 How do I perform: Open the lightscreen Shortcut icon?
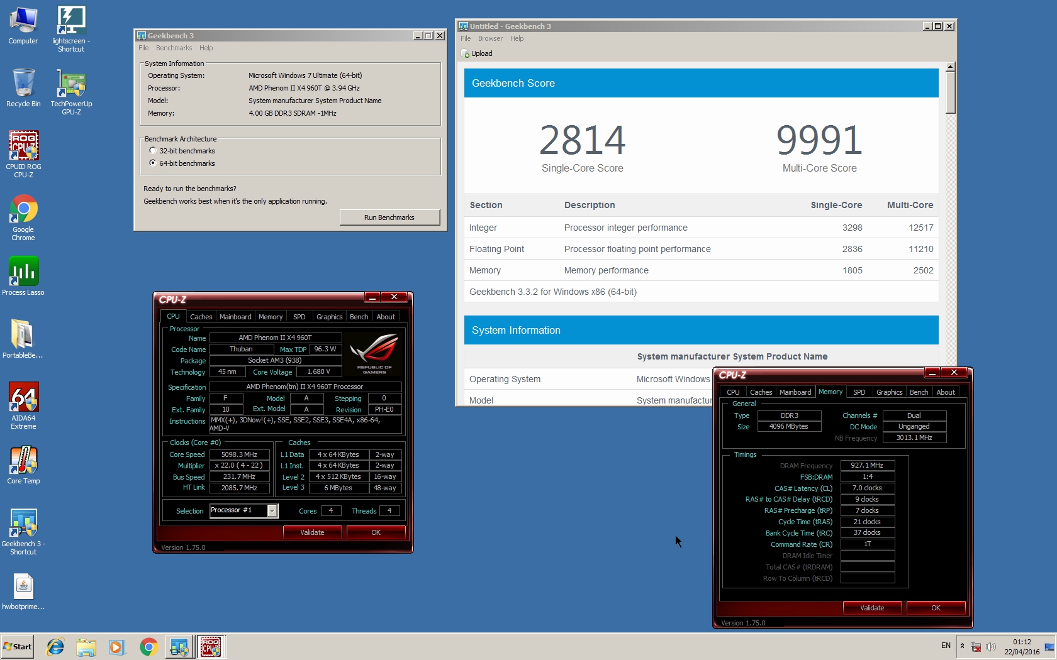click(x=71, y=28)
